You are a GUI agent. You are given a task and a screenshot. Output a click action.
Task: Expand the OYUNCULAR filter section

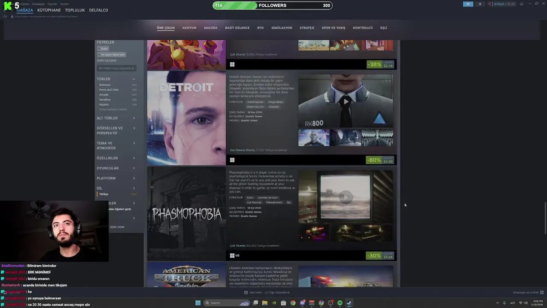click(x=116, y=168)
